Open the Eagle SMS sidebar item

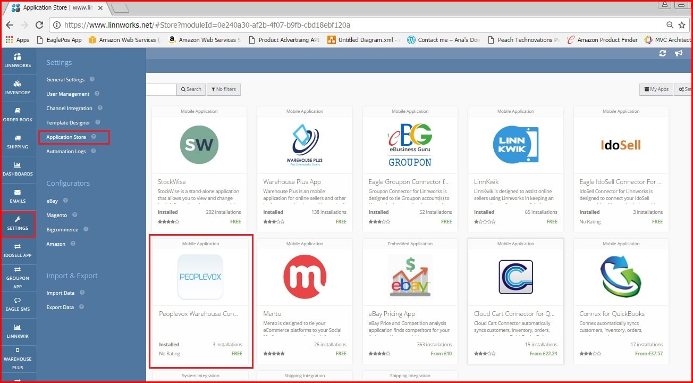point(18,305)
